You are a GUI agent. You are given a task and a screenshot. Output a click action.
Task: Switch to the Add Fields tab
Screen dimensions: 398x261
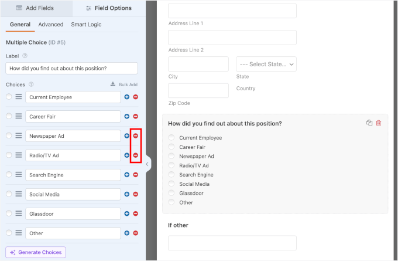(36, 8)
